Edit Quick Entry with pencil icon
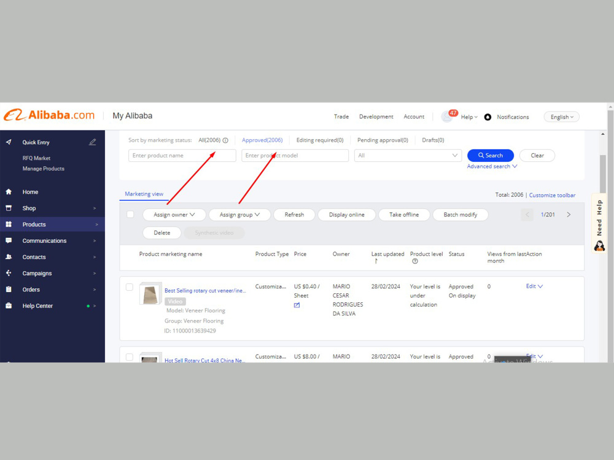 click(x=93, y=142)
